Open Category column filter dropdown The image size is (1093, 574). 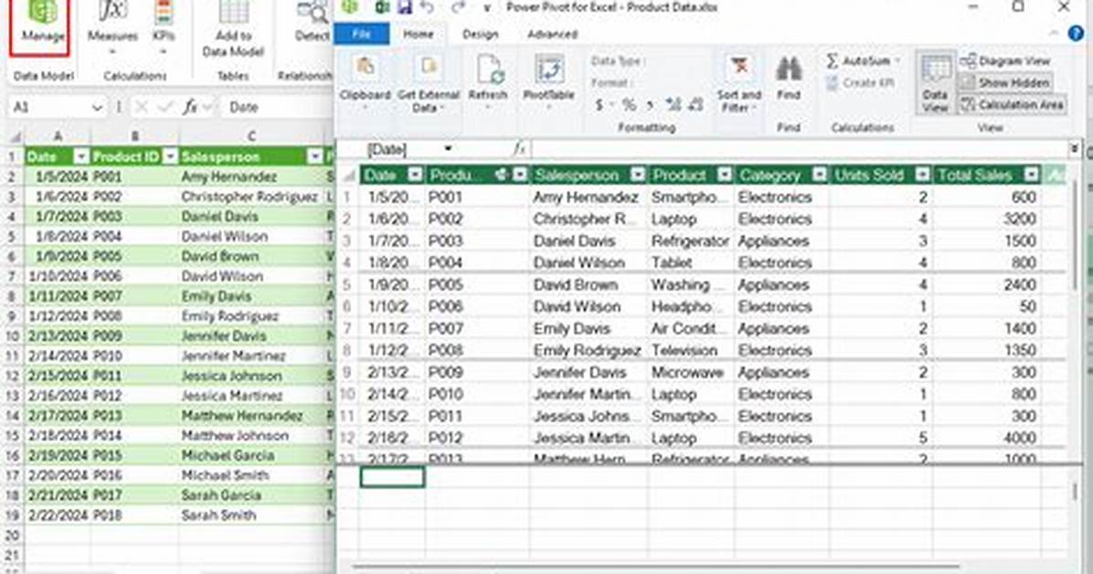[x=820, y=175]
